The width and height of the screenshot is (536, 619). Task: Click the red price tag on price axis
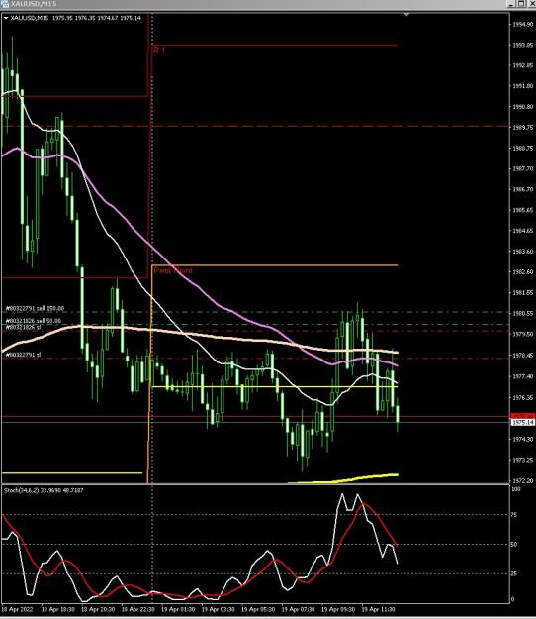pos(522,416)
